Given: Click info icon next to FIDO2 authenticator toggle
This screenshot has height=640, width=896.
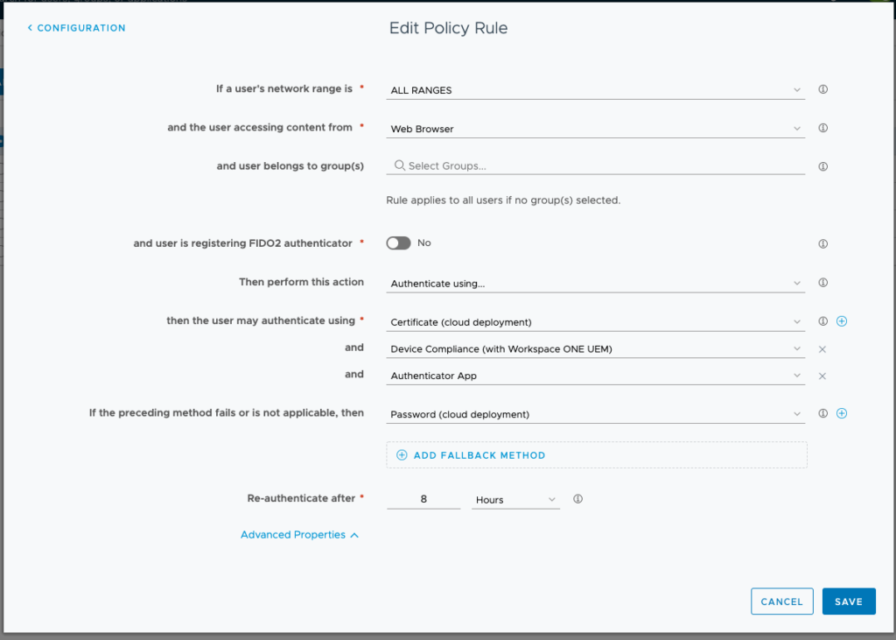Looking at the screenshot, I should pos(822,243).
